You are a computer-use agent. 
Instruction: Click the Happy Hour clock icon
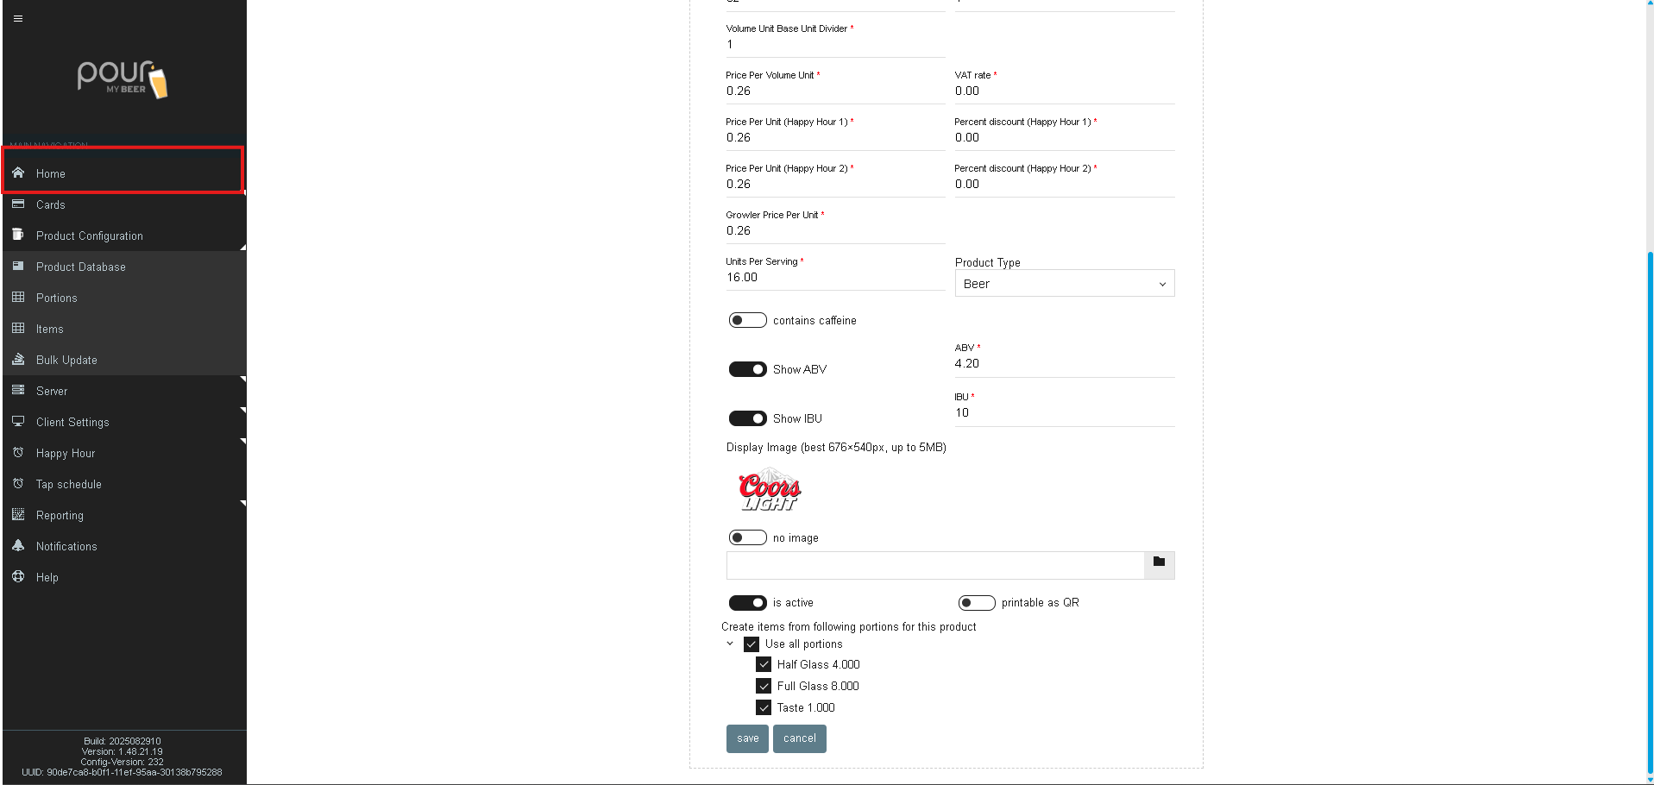tap(18, 453)
